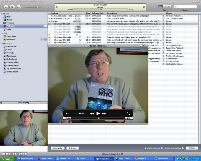The height and width of the screenshot is (161, 201).
Task: Click Report a Concern link
Action: tap(153, 148)
